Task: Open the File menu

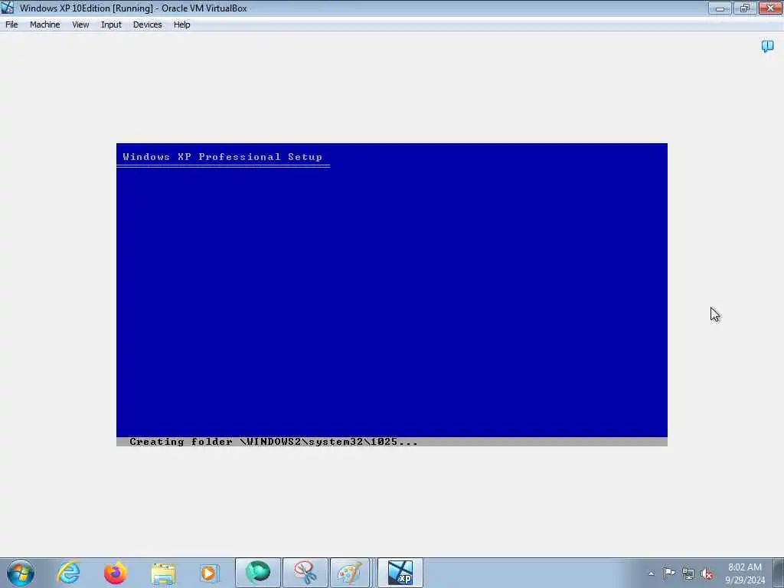Action: point(11,24)
